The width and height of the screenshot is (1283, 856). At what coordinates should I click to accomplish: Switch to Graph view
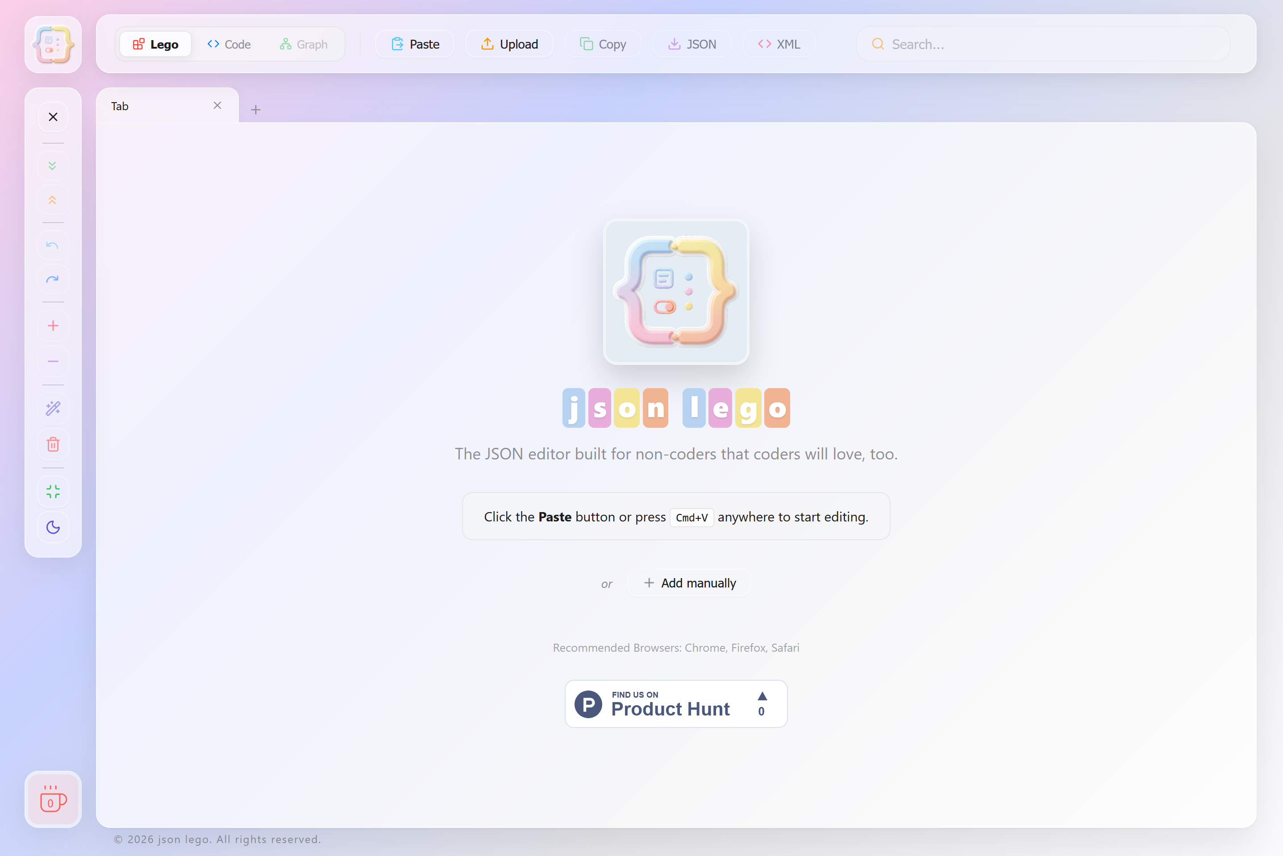304,44
